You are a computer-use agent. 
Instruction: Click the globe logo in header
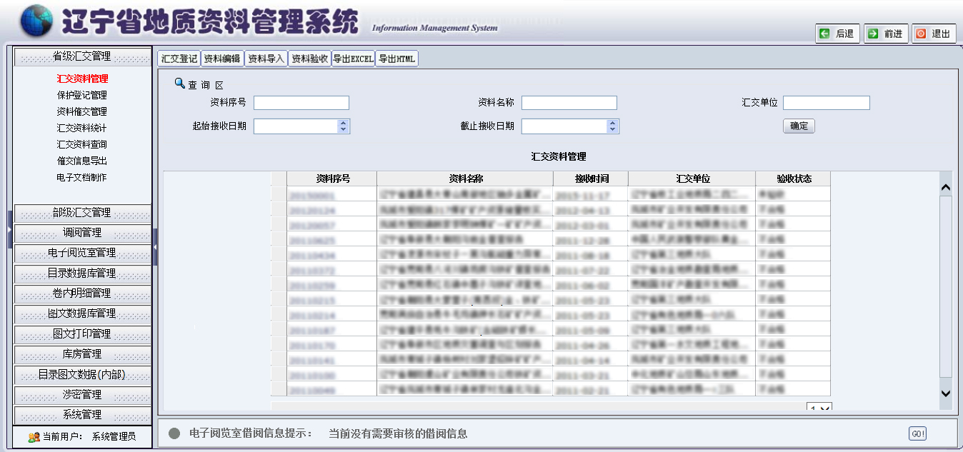point(36,21)
